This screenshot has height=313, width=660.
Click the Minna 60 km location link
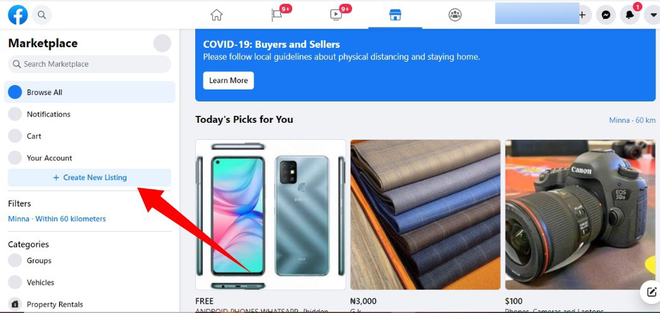(632, 120)
